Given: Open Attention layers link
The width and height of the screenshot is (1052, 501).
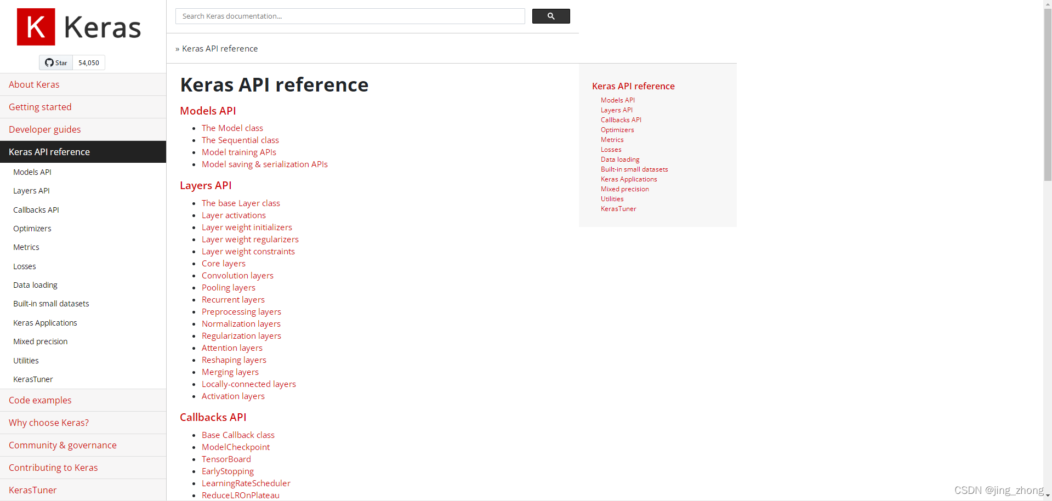Looking at the screenshot, I should [232, 348].
